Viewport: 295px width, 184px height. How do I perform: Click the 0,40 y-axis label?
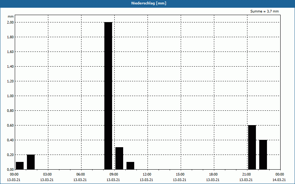10,140
